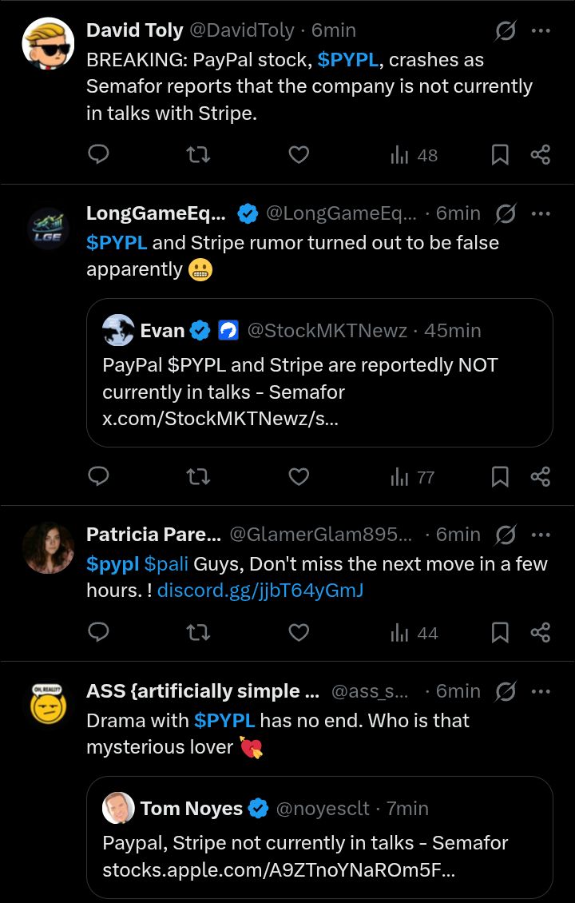Click the Grok icon on the ASS post
The image size is (575, 903).
pos(505,691)
